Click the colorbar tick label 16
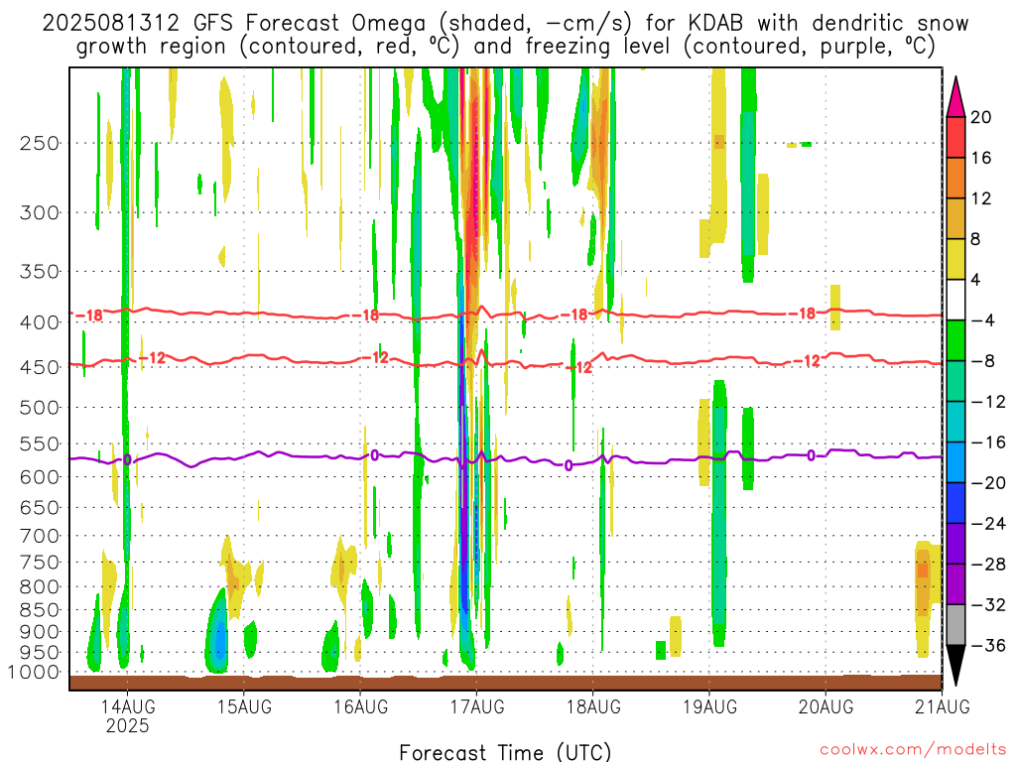1016x762 pixels. [981, 158]
